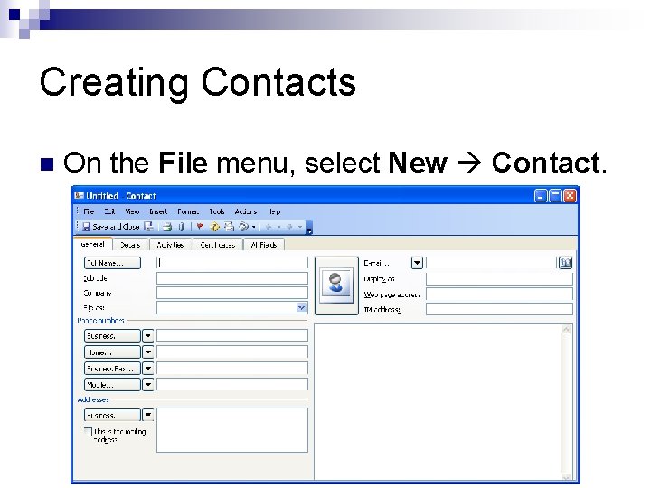The height and width of the screenshot is (488, 651).
Task: Click the red Follow Up flag icon
Action: 200,227
